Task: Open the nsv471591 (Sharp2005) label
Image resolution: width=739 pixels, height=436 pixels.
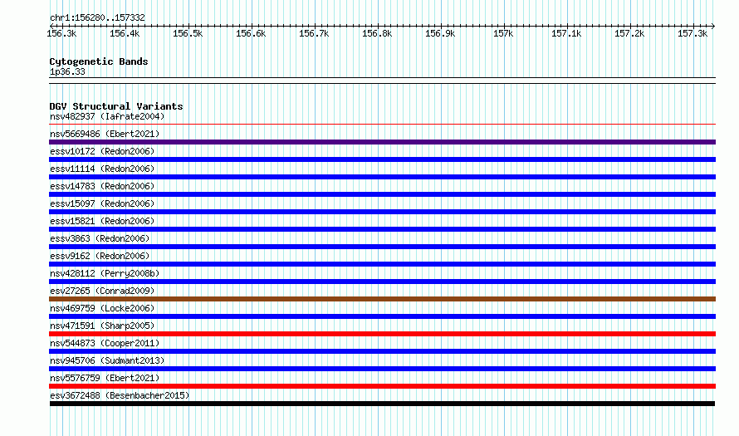Action: (102, 326)
